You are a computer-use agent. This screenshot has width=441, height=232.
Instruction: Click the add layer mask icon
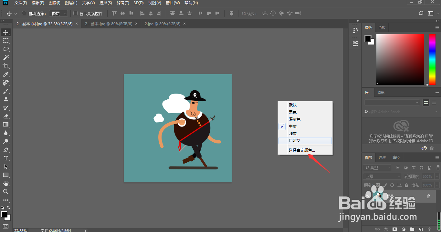click(x=394, y=229)
